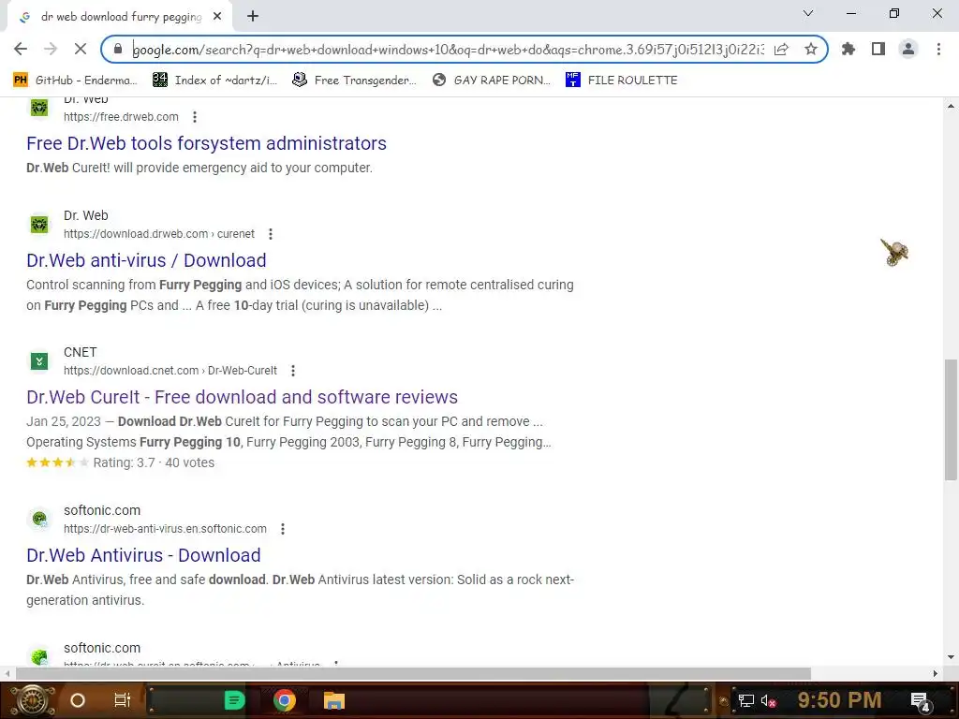Image resolution: width=959 pixels, height=719 pixels.
Task: Go back to the previous page
Action: (x=21, y=49)
